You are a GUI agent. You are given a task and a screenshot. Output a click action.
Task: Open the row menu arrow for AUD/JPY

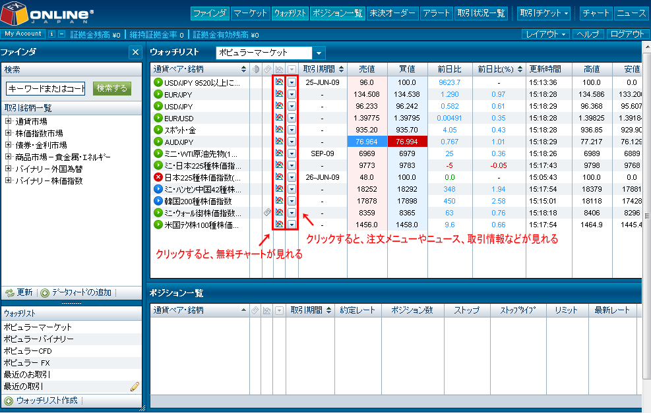tap(292, 142)
